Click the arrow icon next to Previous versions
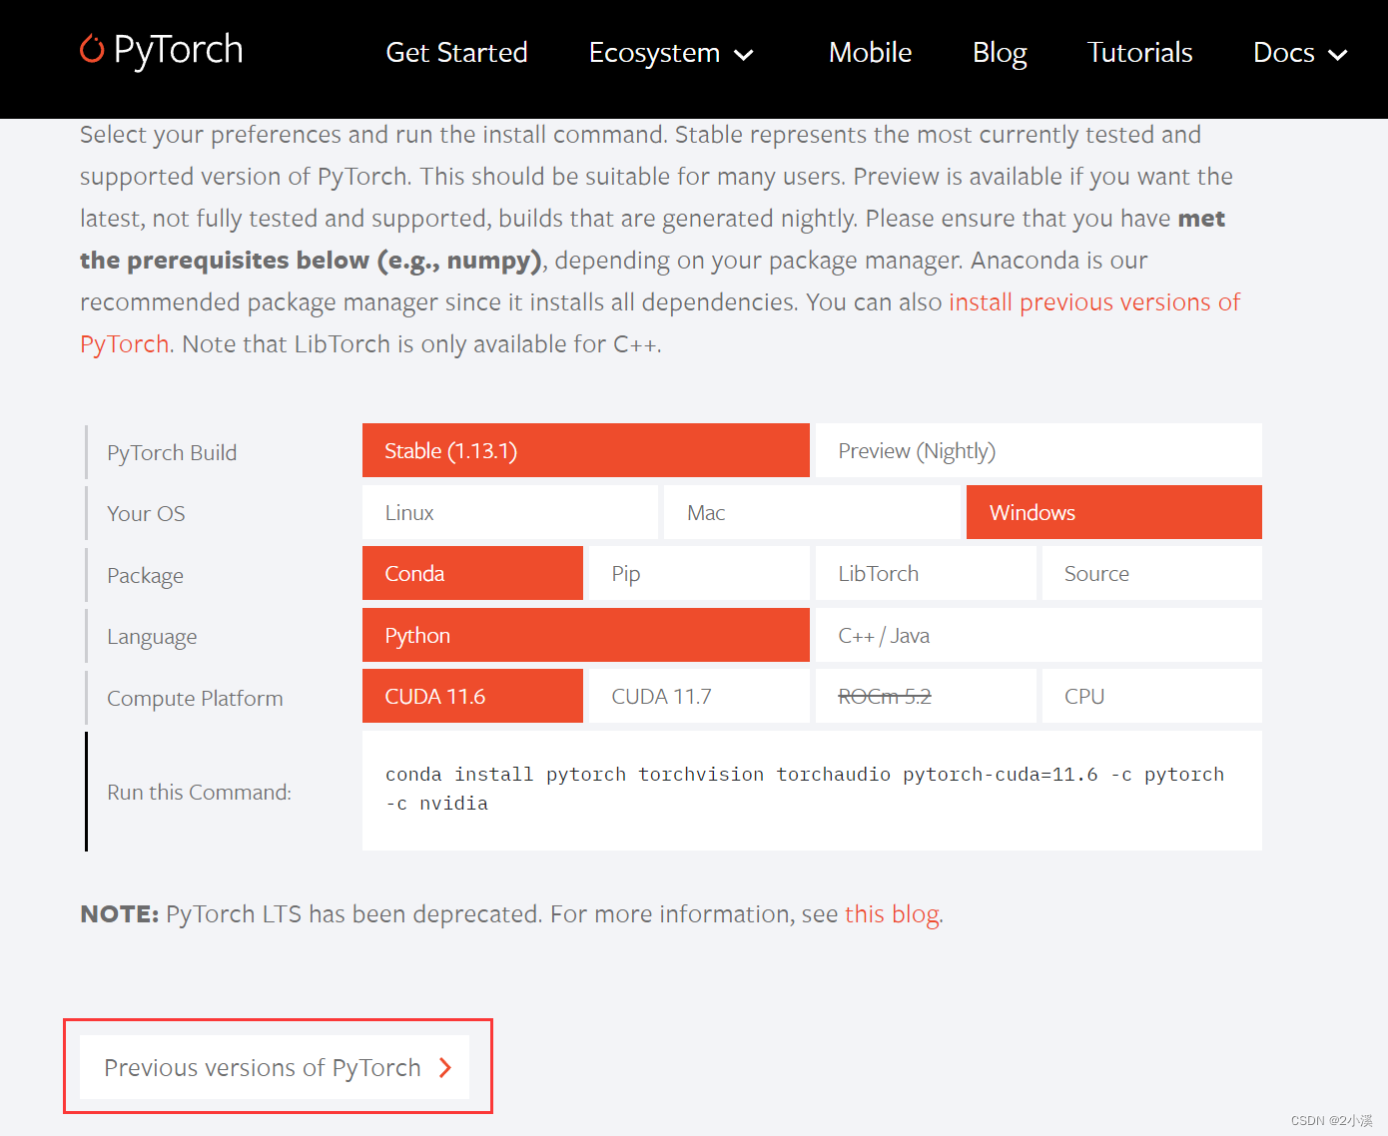 [x=445, y=1067]
